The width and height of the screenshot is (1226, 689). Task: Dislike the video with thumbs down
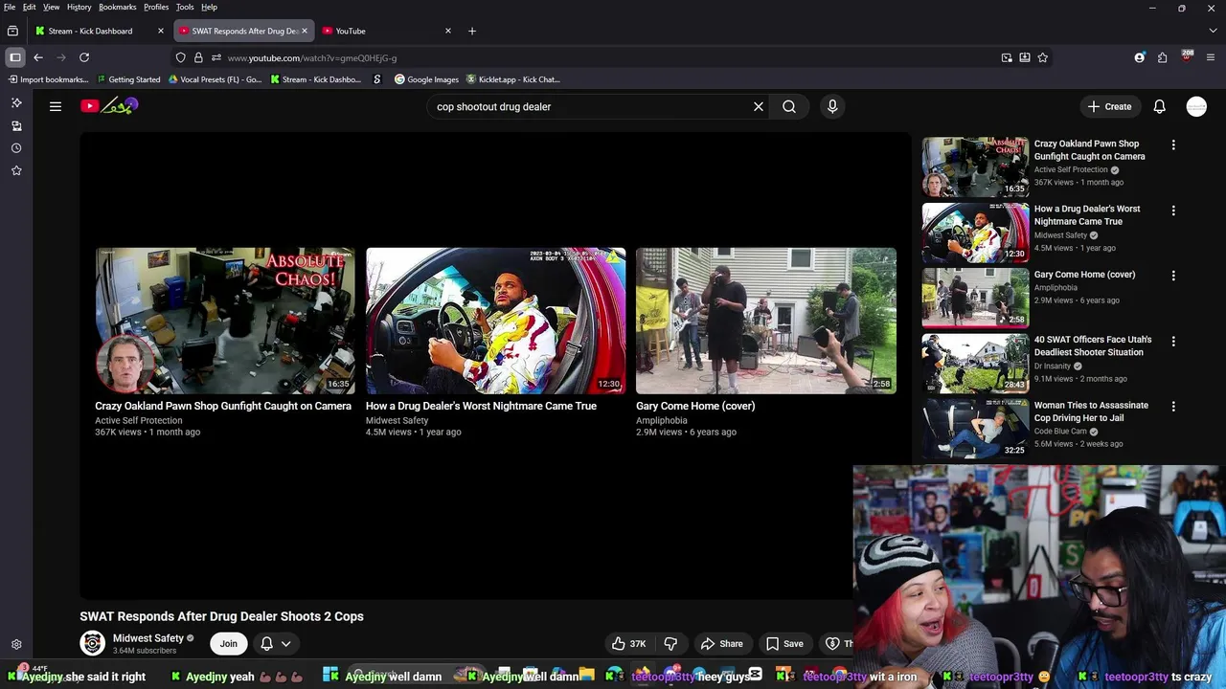pyautogui.click(x=670, y=644)
